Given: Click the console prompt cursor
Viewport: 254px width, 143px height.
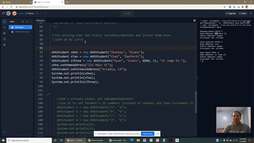Looking at the screenshot, I should [202, 61].
